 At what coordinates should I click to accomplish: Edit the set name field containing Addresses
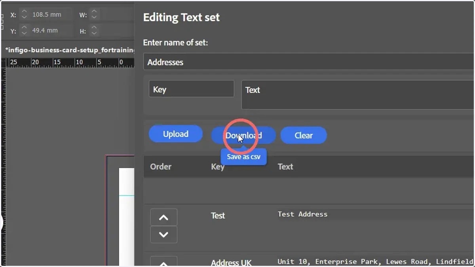(x=309, y=62)
